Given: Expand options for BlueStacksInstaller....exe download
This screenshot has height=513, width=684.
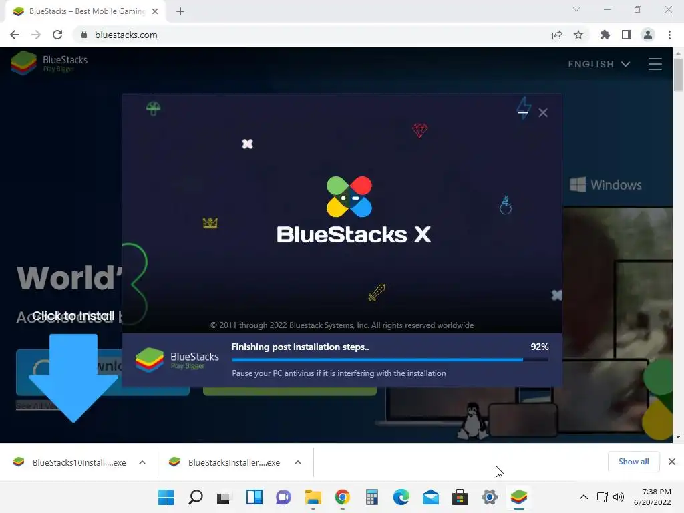Looking at the screenshot, I should (x=298, y=462).
